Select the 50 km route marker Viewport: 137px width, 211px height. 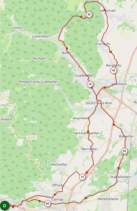point(124,151)
